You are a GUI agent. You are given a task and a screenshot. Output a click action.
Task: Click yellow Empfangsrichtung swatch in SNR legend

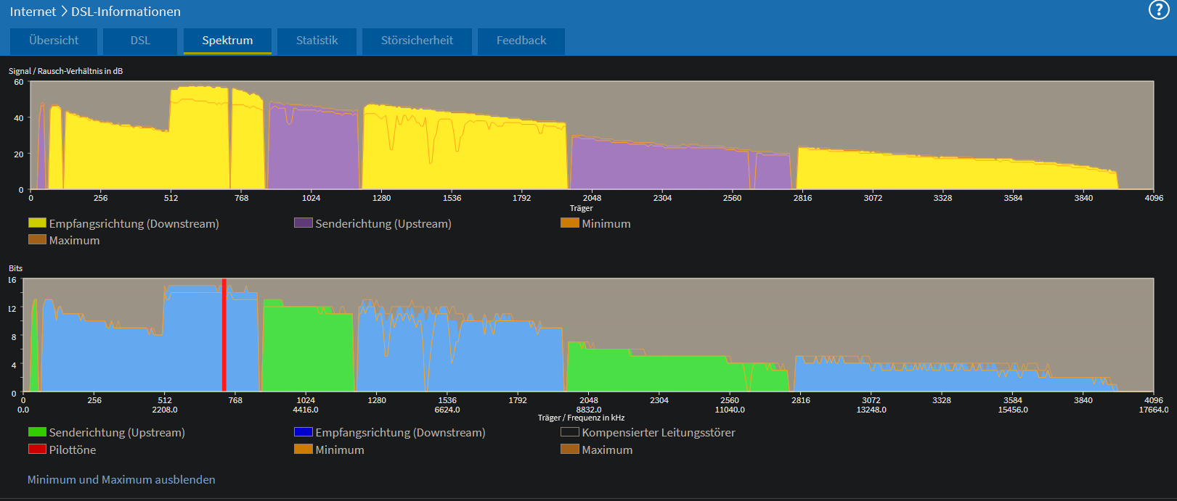coord(37,223)
